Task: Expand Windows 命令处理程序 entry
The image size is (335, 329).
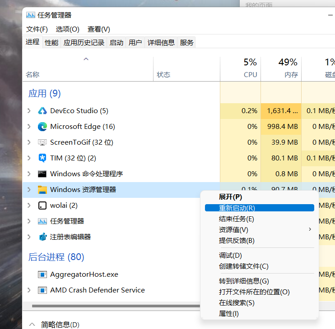Action: [x=29, y=174]
